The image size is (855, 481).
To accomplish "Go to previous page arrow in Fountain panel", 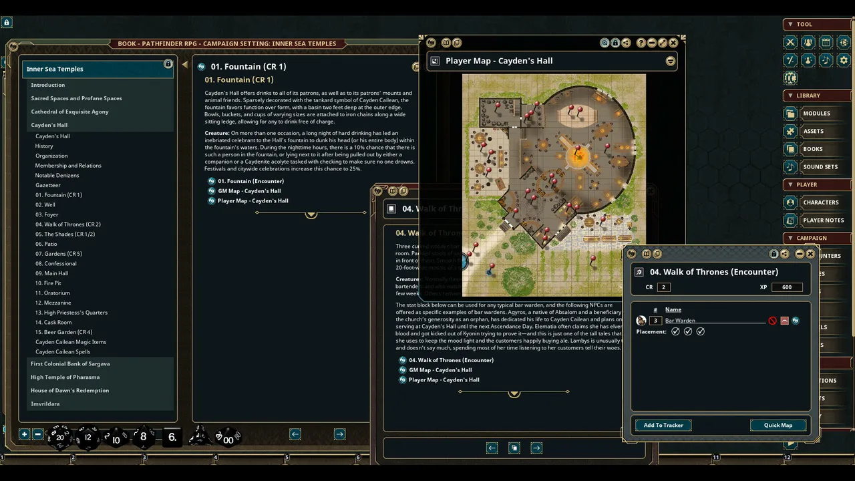I will 295,434.
